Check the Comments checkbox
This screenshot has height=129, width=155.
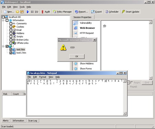[x=11, y=24]
